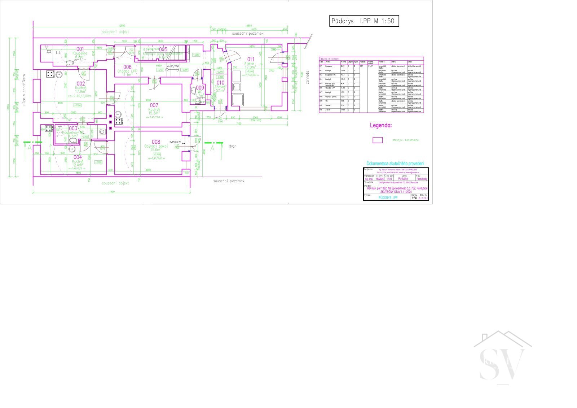Click the stove symbol in room 002
Image resolution: width=577 pixels, height=408 pixels.
point(50,74)
